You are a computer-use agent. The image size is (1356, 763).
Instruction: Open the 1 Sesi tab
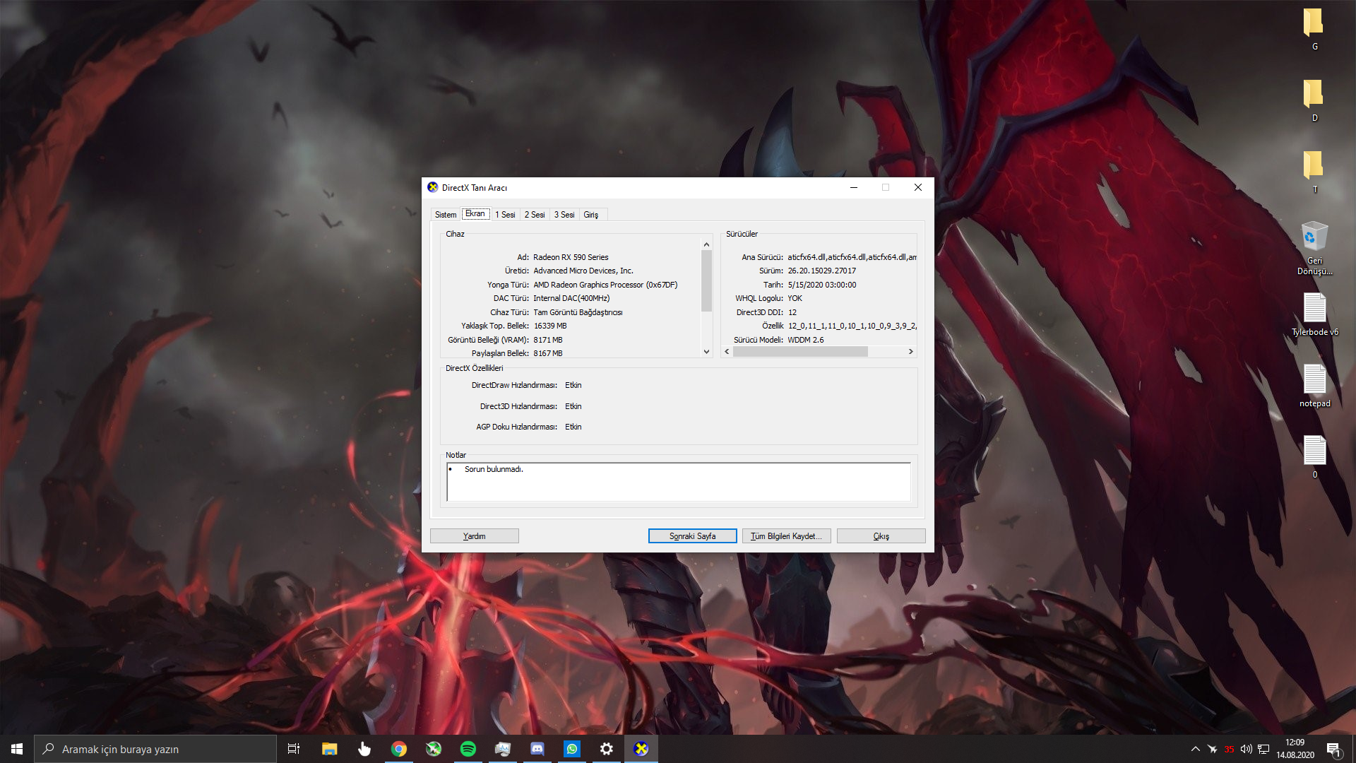[x=505, y=215]
